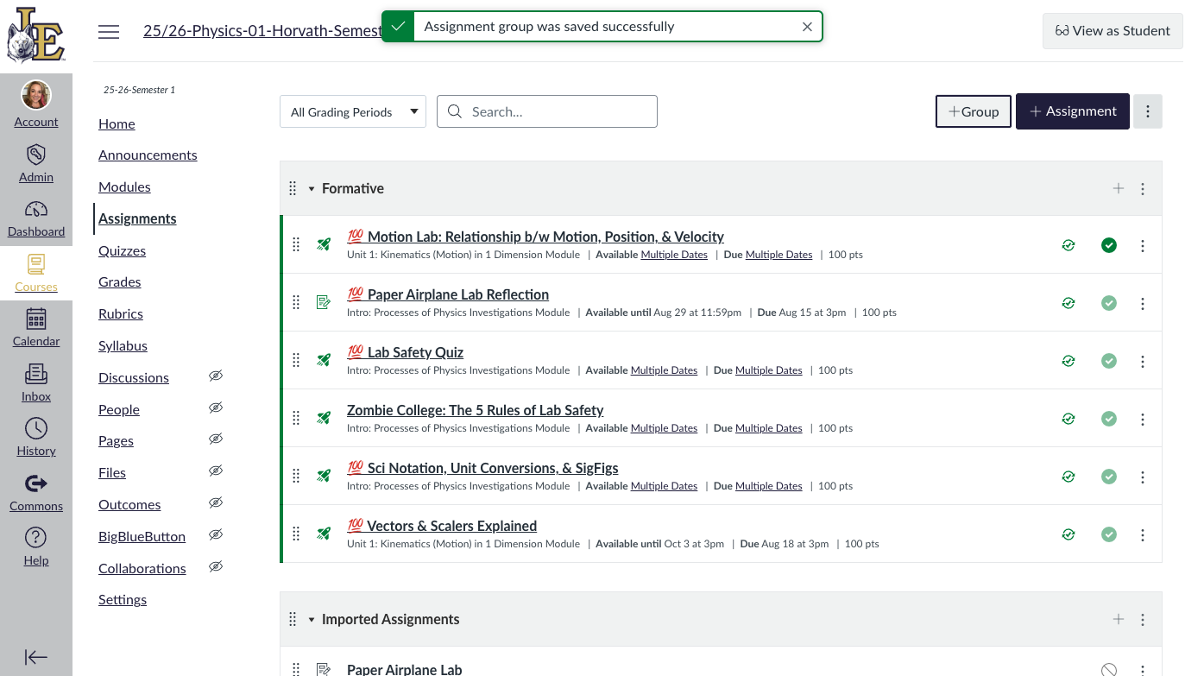
Task: Click the +Group button
Action: tap(974, 111)
